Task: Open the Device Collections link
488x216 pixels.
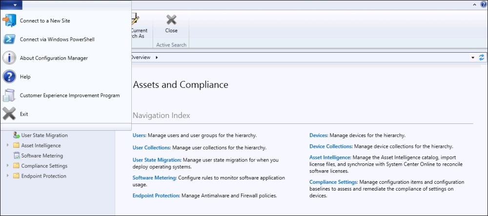Action: click(330, 146)
